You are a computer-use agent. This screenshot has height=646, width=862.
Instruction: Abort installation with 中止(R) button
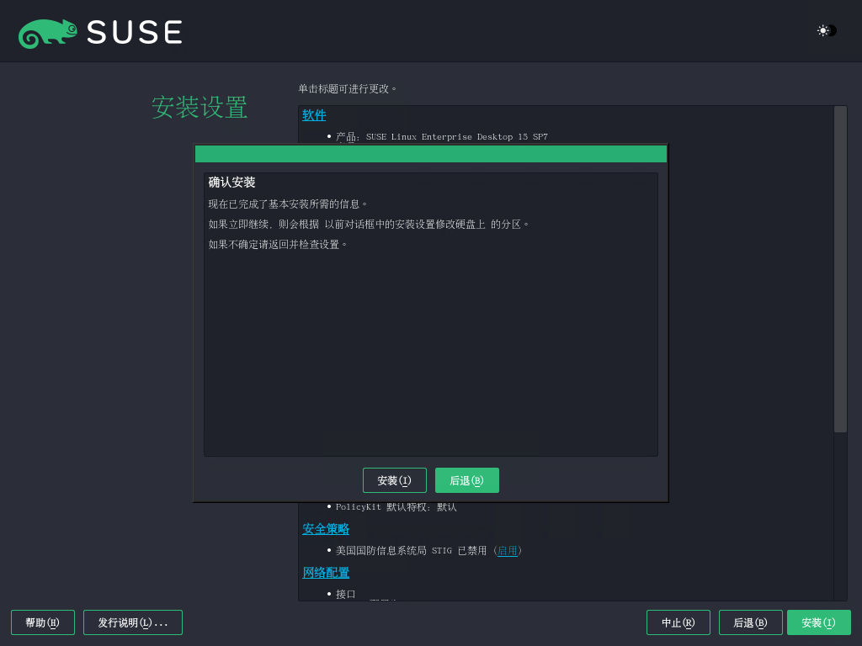coord(678,622)
